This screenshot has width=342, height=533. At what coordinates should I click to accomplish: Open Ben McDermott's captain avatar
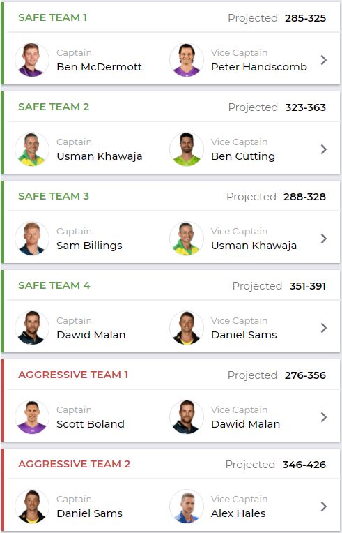point(32,60)
